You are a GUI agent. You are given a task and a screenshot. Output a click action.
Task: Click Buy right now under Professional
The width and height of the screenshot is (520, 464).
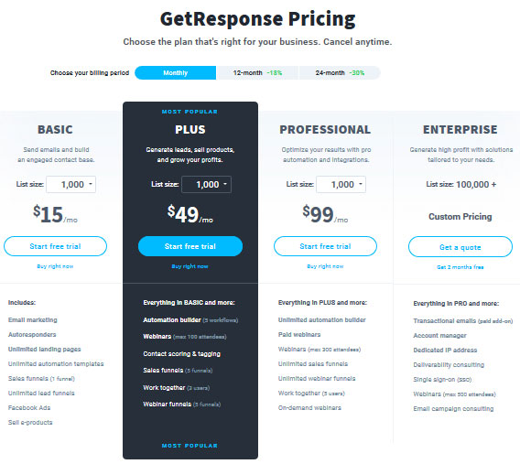pos(325,266)
